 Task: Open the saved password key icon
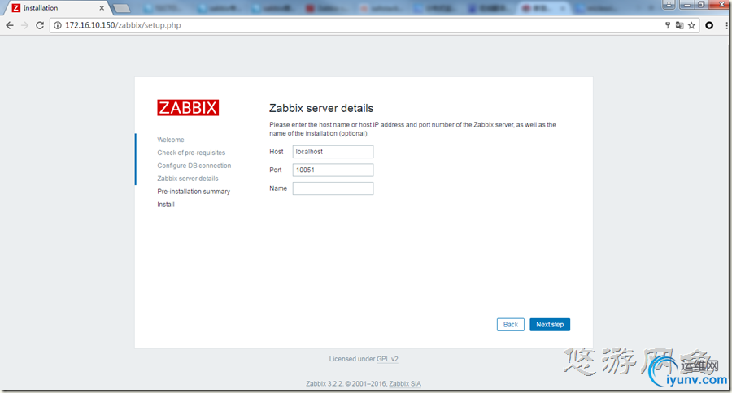point(668,25)
